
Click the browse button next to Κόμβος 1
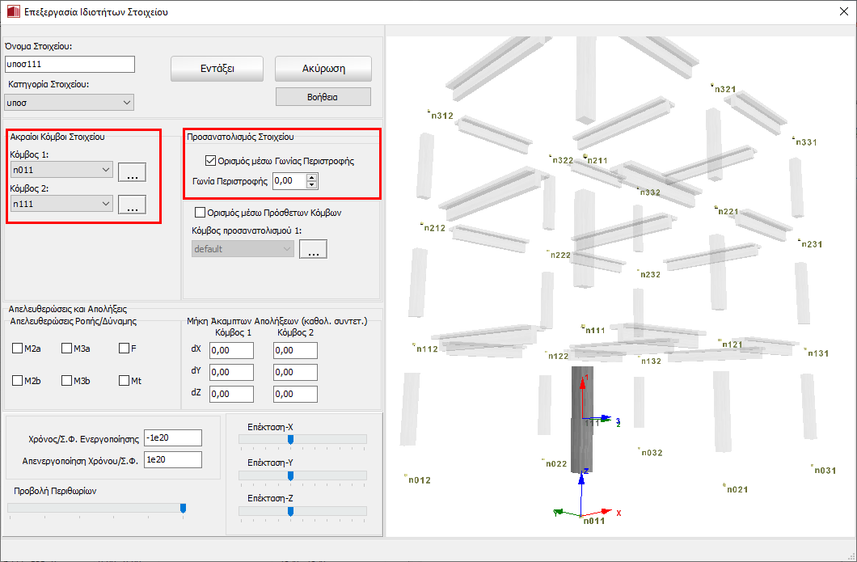[132, 171]
